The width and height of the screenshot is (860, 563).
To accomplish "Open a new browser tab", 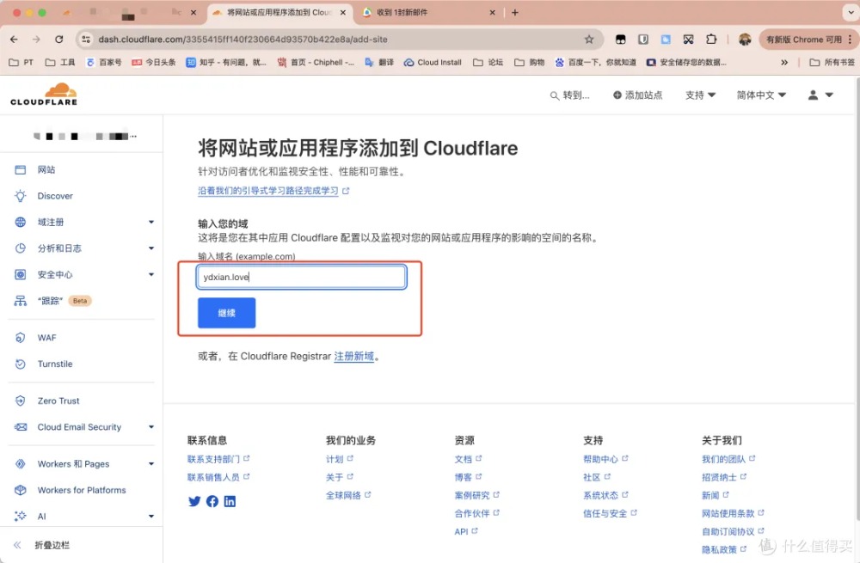I will pyautogui.click(x=514, y=12).
